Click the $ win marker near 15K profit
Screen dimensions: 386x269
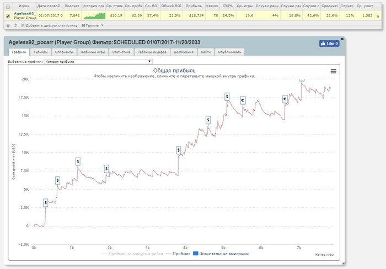[x=208, y=120]
